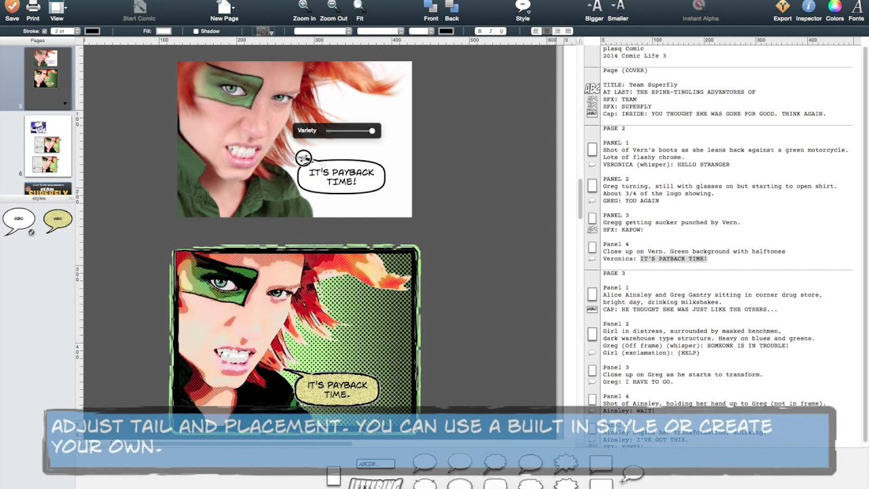
Task: Click the Export icon
Action: (783, 7)
